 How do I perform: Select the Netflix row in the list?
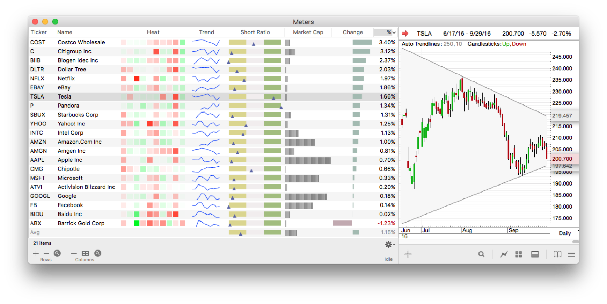coord(66,79)
